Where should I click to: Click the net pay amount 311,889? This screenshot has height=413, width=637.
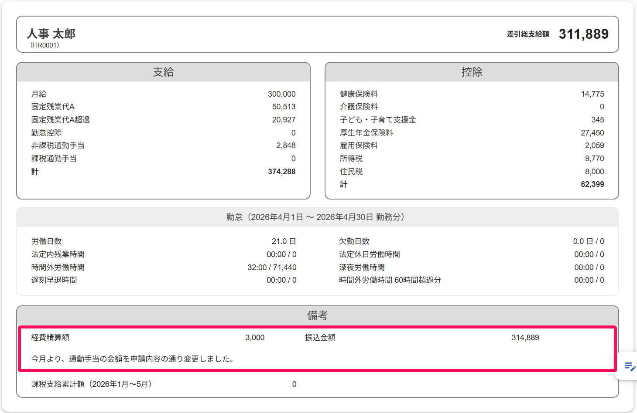[x=583, y=34]
